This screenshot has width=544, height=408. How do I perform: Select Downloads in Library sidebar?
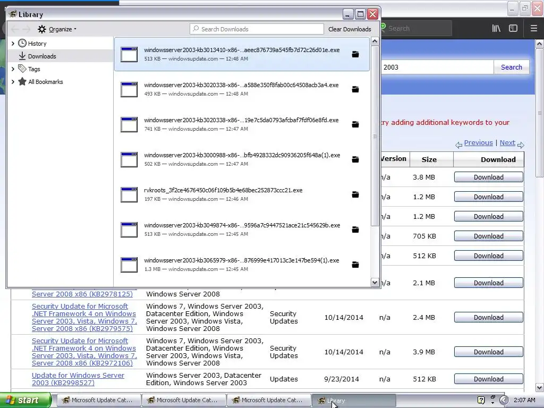[x=61, y=56]
